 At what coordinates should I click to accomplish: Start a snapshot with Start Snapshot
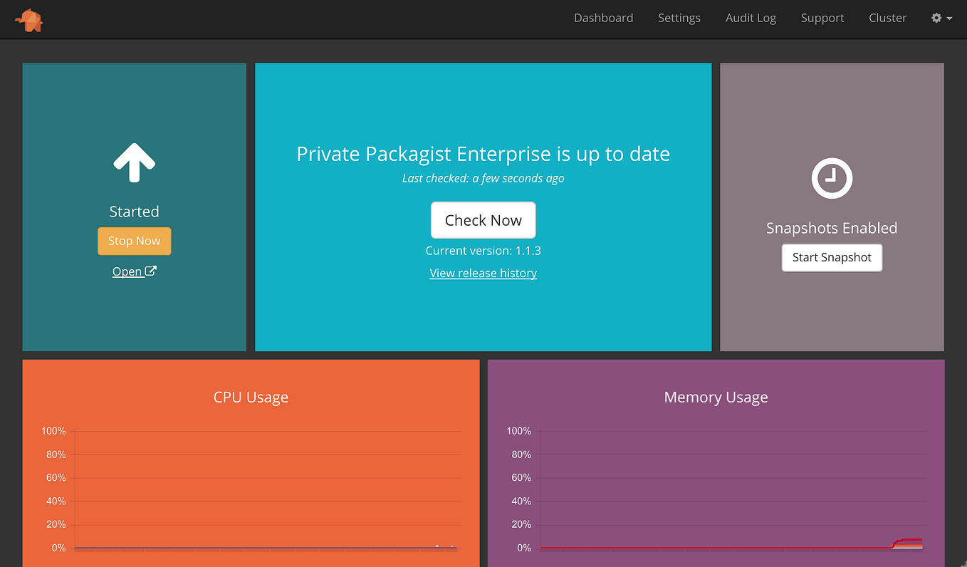[832, 257]
